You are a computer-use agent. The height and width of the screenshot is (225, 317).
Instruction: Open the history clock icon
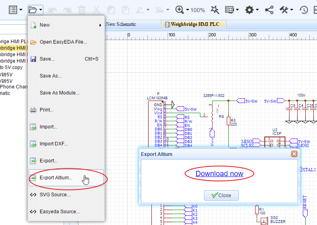[x=304, y=10]
